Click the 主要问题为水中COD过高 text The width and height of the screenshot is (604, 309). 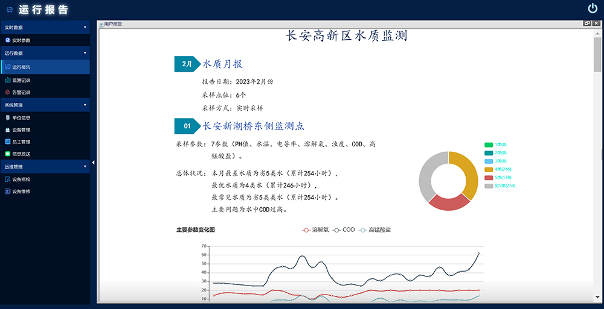tap(249, 210)
